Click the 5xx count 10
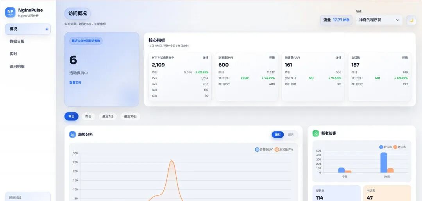The height and width of the screenshot is (201, 422). pos(206,96)
